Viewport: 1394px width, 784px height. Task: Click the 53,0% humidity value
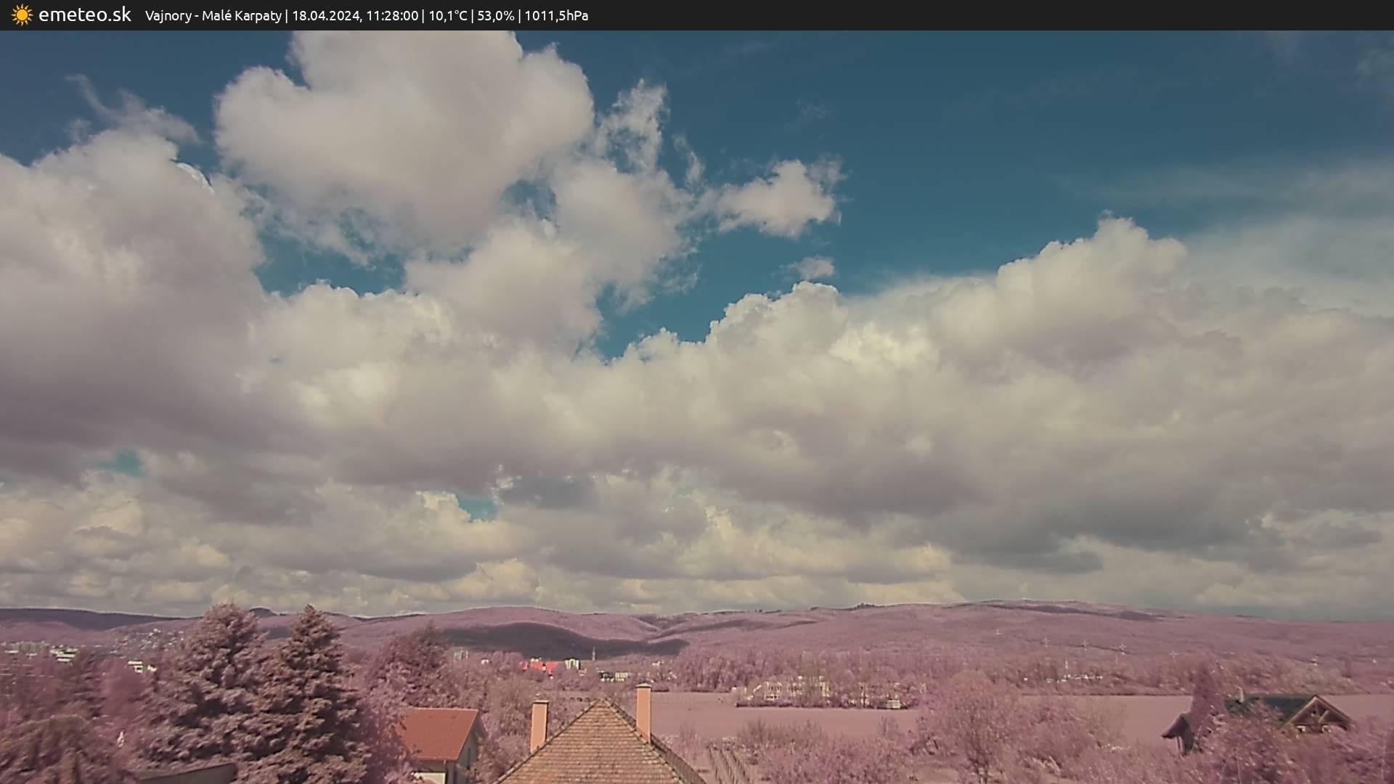[x=496, y=16]
